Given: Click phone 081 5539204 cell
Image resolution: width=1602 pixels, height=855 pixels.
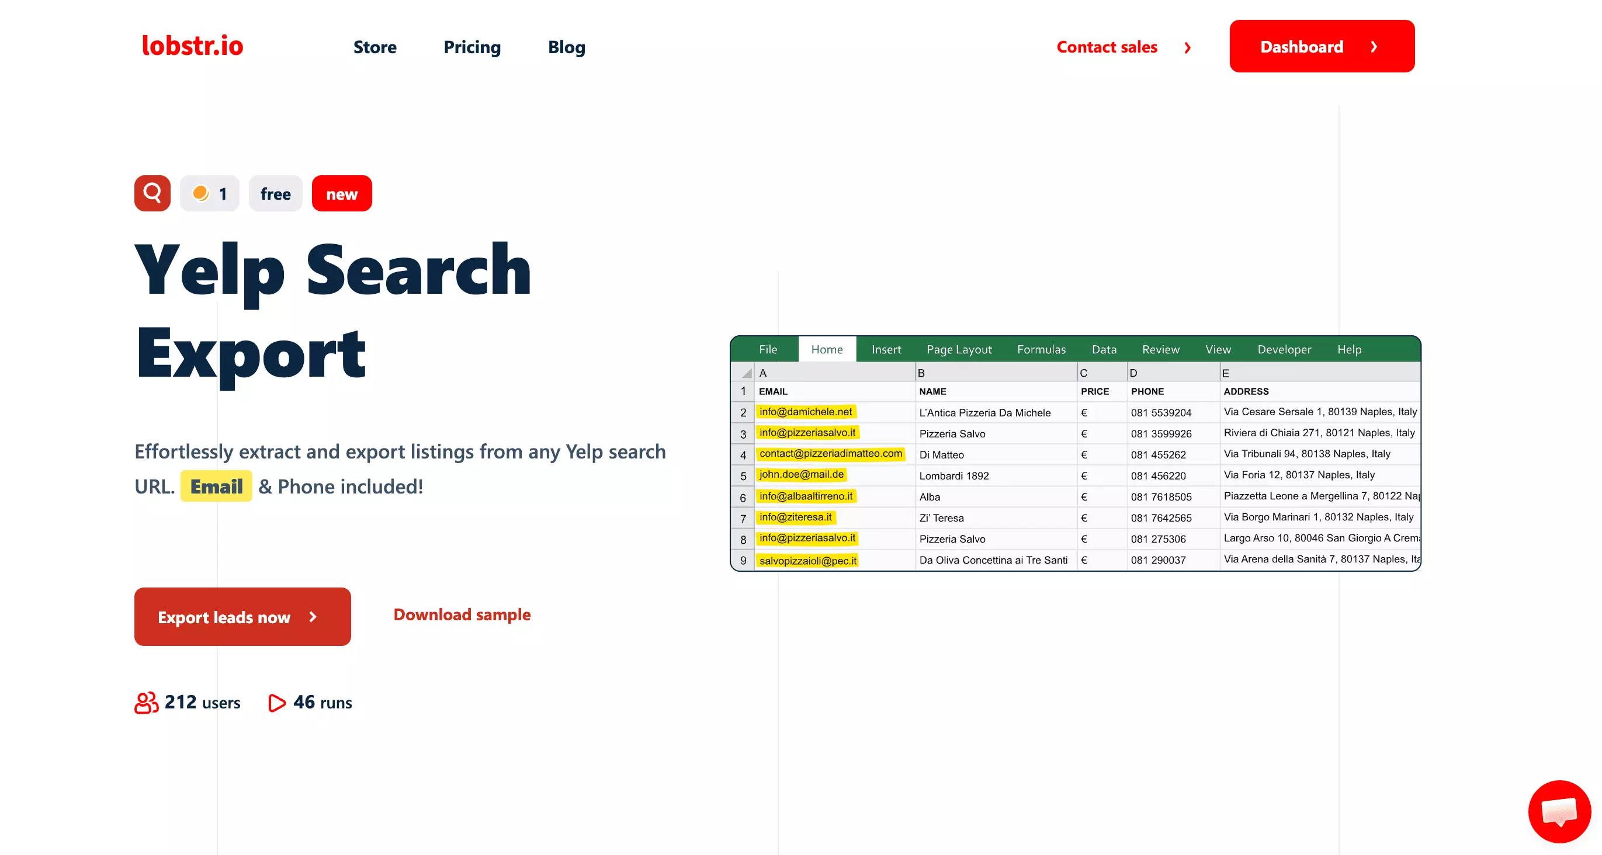Looking at the screenshot, I should [1174, 412].
